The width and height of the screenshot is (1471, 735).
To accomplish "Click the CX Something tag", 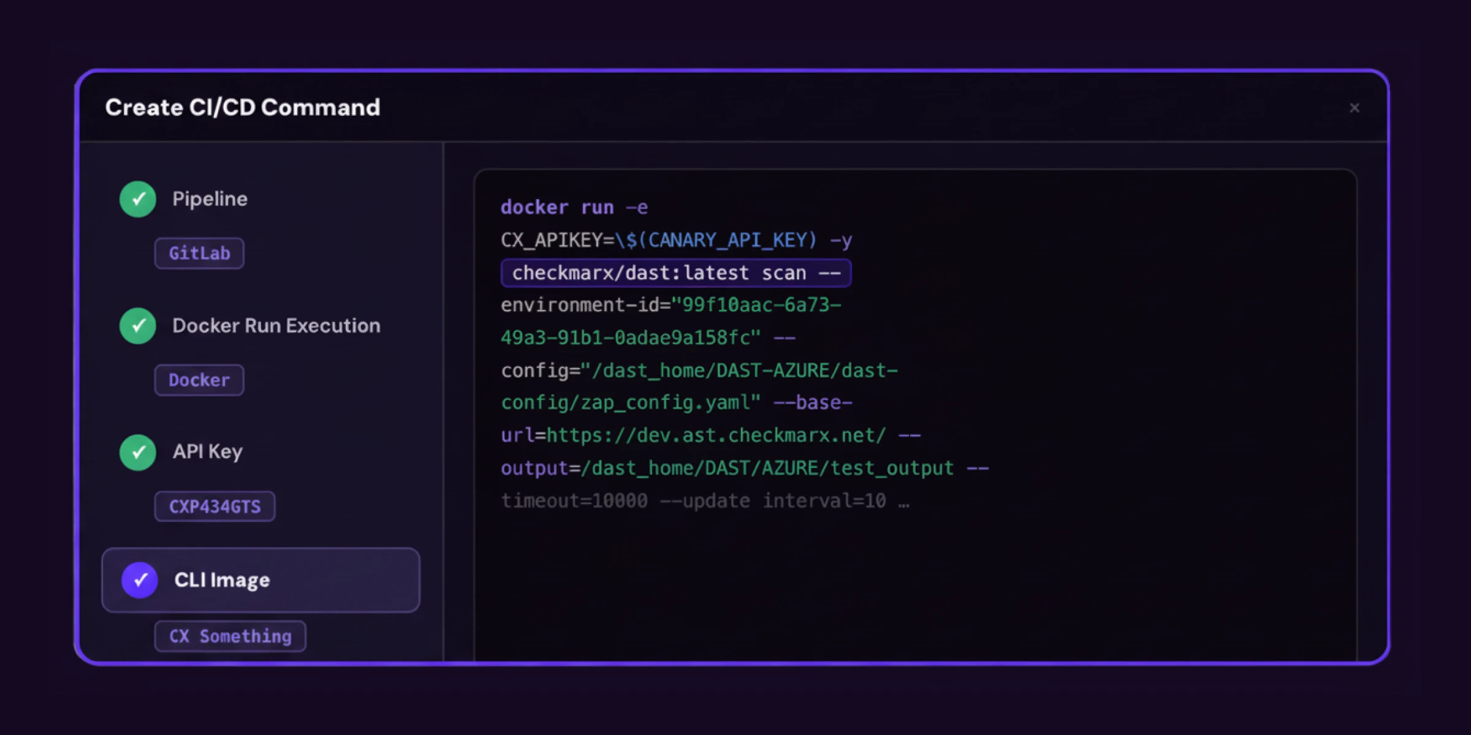I will 230,636.
